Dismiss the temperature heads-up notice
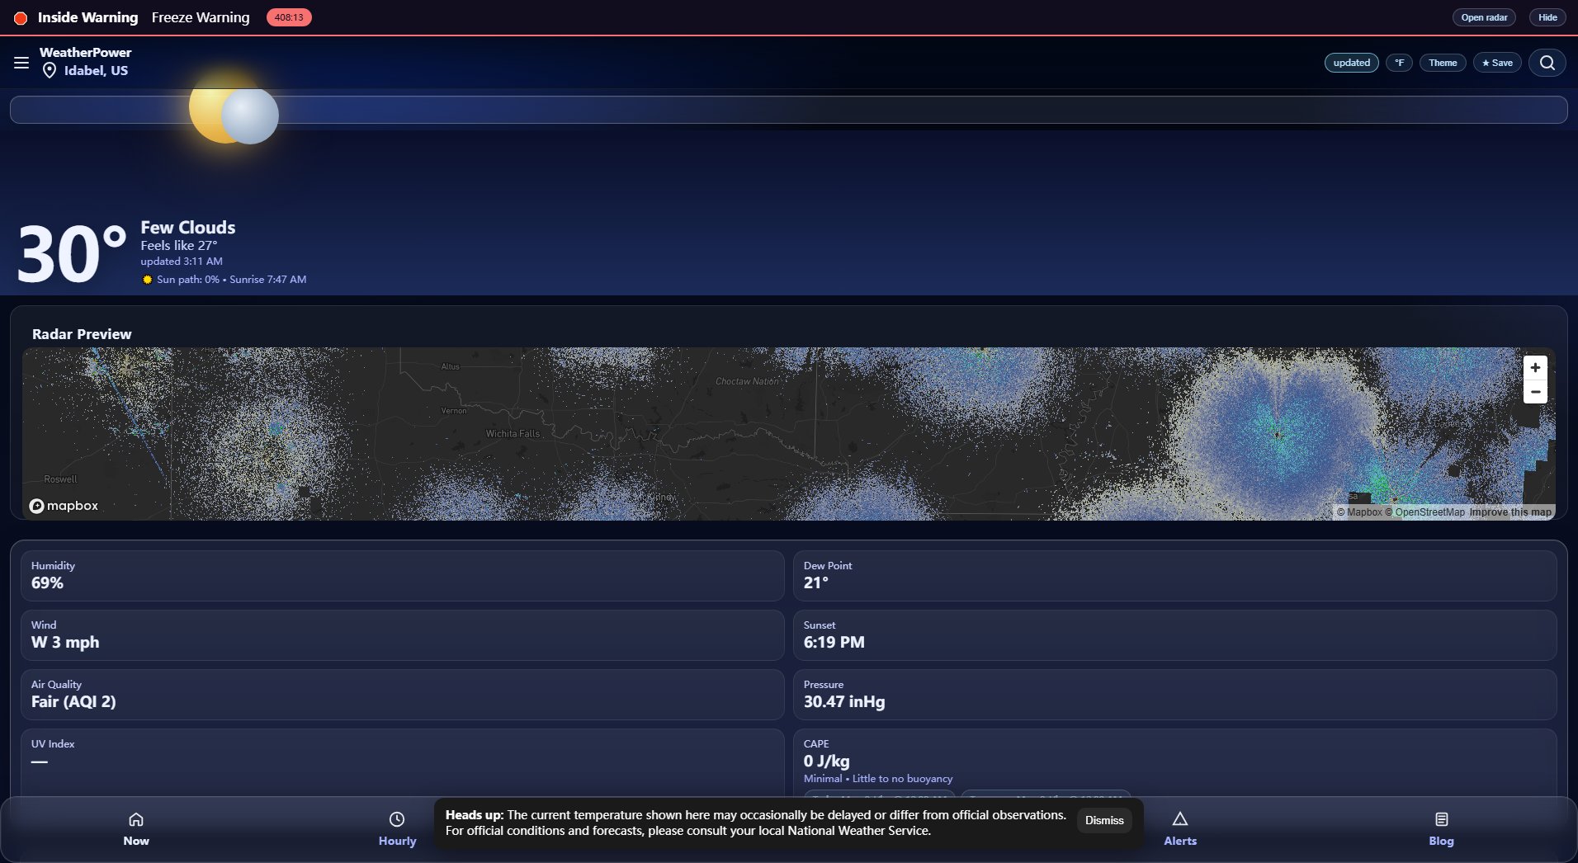Screen dimensions: 1578x863 [1103, 820]
